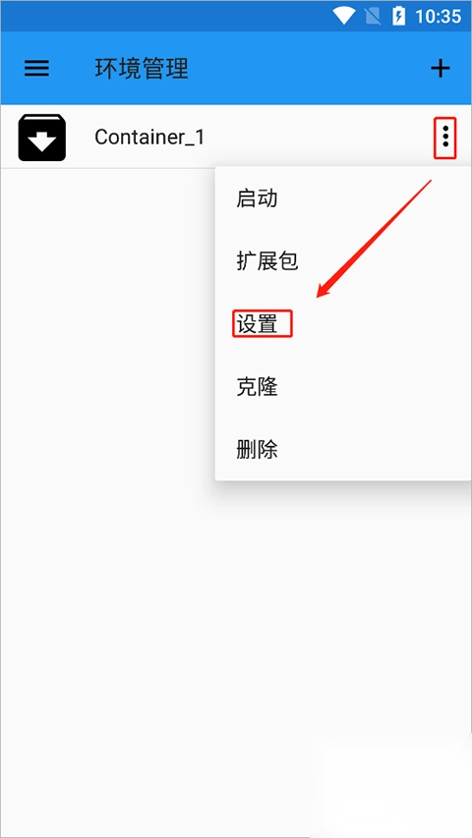Tap the Wi-Fi status icon
This screenshot has width=472, height=838.
pyautogui.click(x=343, y=16)
